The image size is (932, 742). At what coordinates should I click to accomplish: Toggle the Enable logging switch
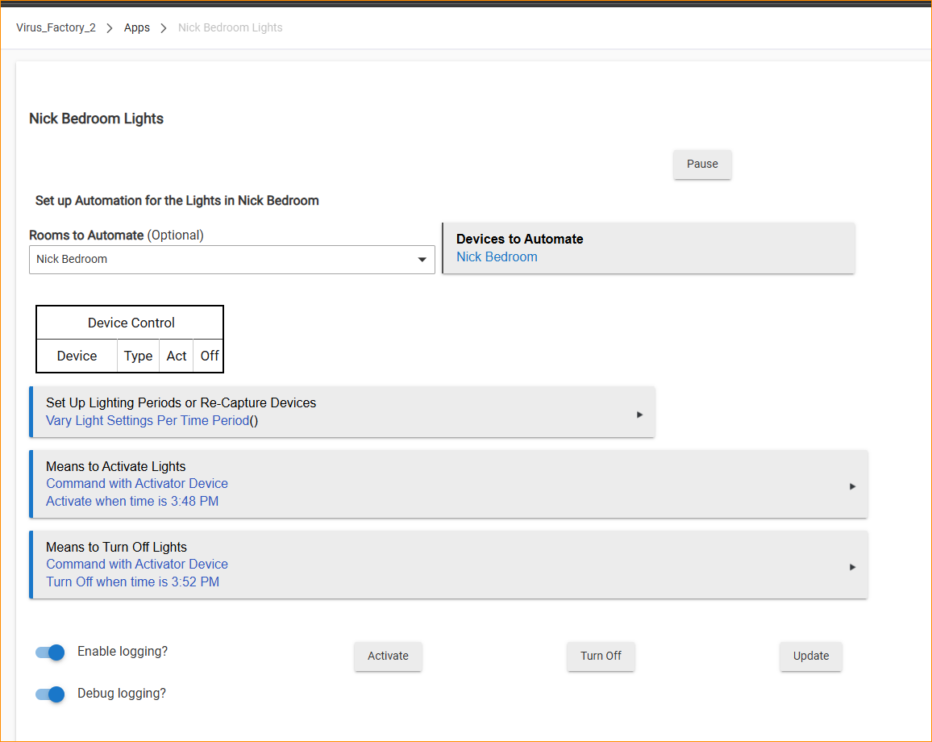click(50, 652)
